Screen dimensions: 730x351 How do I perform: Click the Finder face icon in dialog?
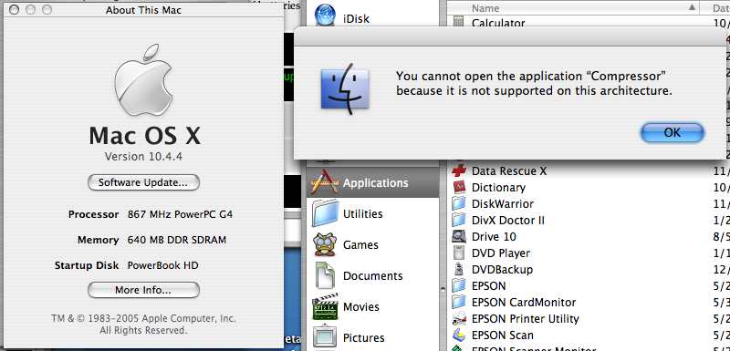click(x=345, y=88)
